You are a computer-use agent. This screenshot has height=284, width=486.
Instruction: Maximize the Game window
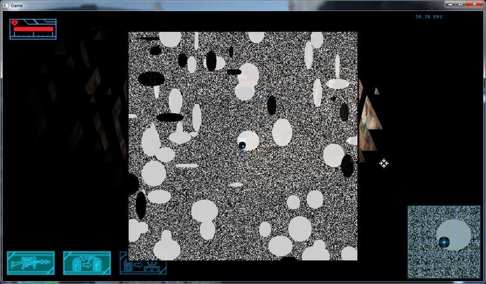click(x=460, y=4)
